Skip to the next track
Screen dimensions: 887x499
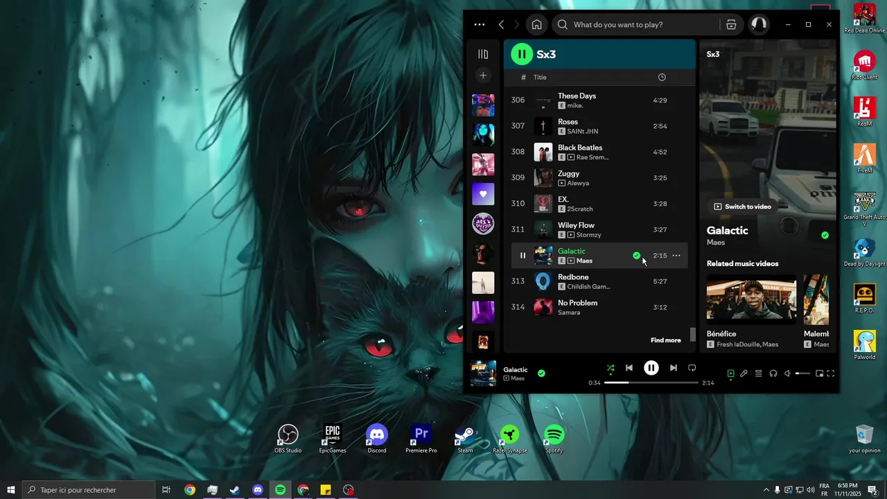tap(673, 368)
